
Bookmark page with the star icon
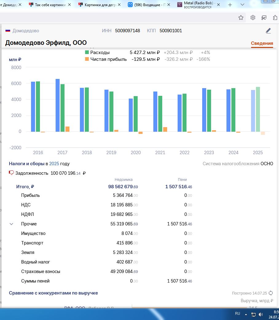[241, 18]
